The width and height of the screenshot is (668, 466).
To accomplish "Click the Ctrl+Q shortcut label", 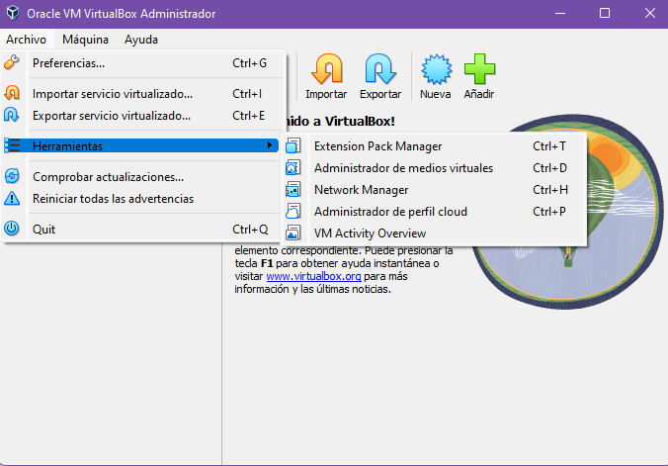I will tap(250, 230).
